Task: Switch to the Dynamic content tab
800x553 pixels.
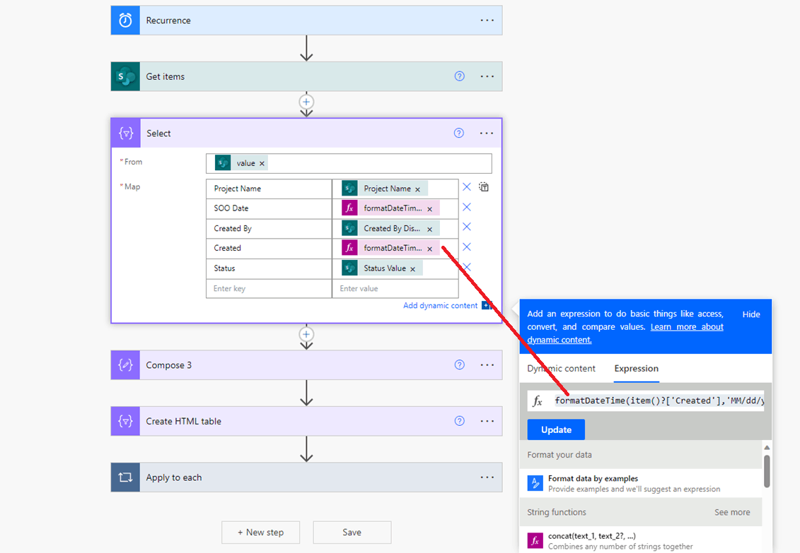Action: (561, 368)
